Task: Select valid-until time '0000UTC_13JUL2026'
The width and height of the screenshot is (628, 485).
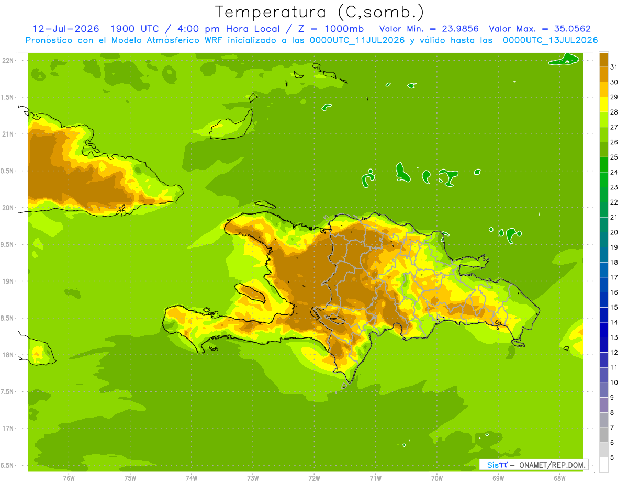Action: coord(550,40)
